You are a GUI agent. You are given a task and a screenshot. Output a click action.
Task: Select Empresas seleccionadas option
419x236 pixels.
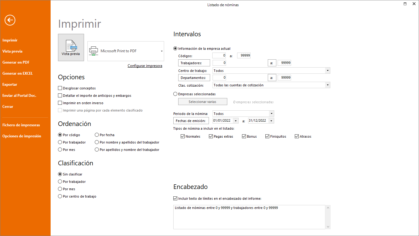[x=175, y=94]
